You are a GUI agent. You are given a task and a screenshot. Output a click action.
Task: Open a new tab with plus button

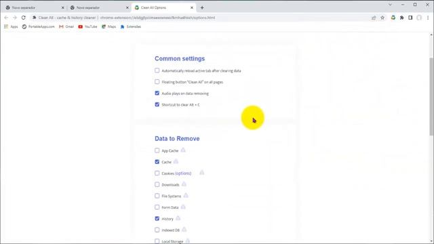[202, 7]
